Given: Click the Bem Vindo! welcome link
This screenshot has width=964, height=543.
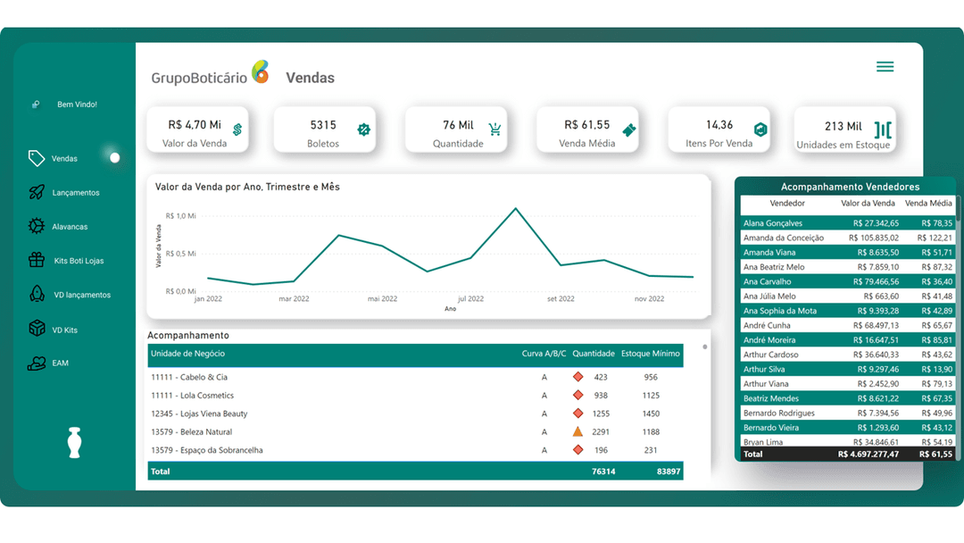Looking at the screenshot, I should [77, 104].
